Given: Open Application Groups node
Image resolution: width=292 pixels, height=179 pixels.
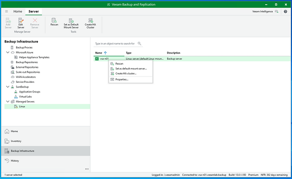Looking at the screenshot, I should [x=30, y=92].
